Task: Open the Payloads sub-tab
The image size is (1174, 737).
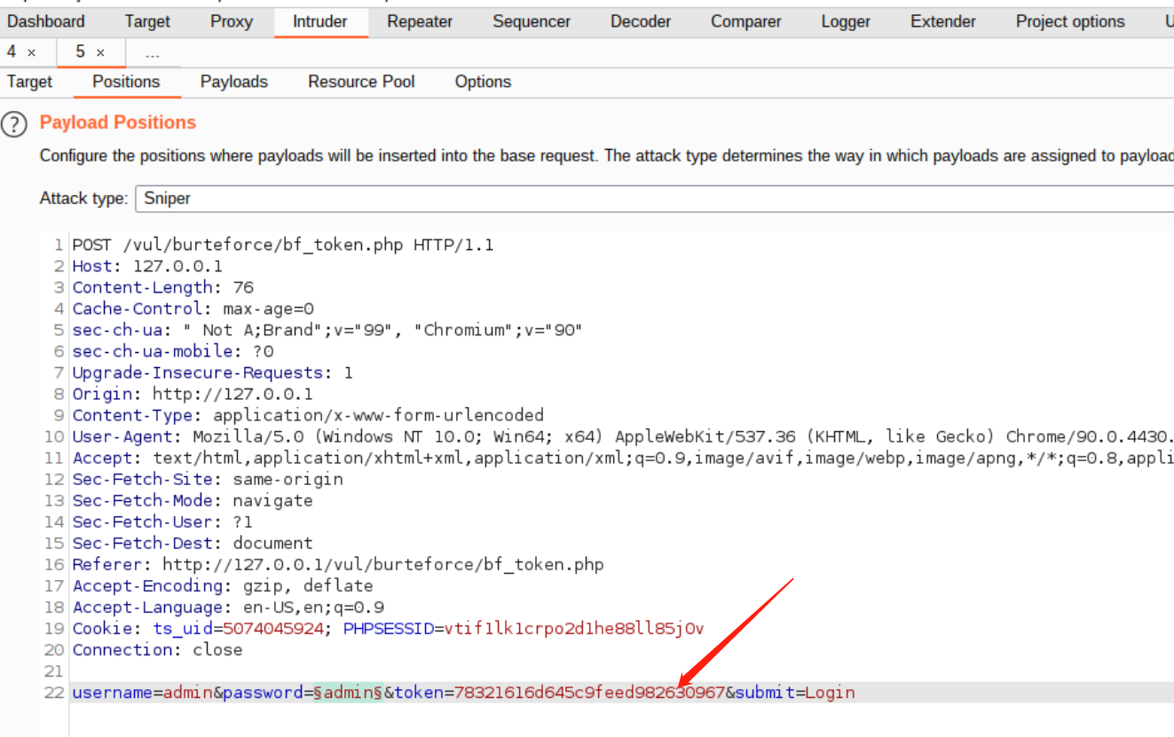Action: pyautogui.click(x=234, y=82)
